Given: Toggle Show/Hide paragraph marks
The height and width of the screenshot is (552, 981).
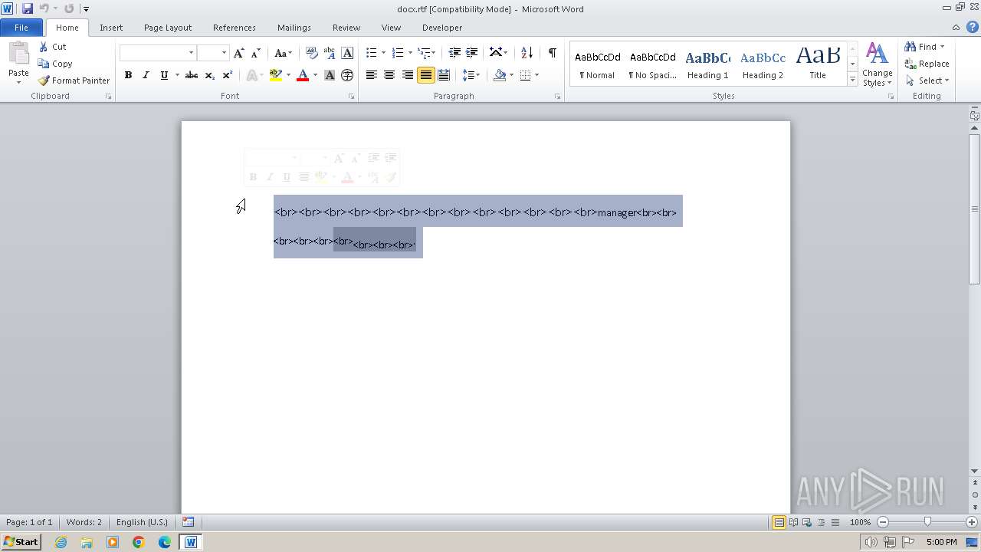Looking at the screenshot, I should (552, 53).
